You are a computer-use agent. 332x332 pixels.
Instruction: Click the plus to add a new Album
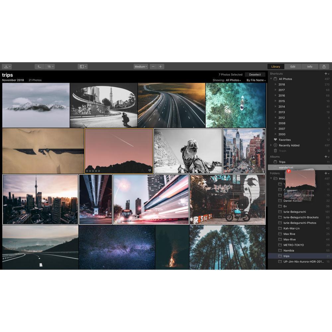tap(326, 156)
